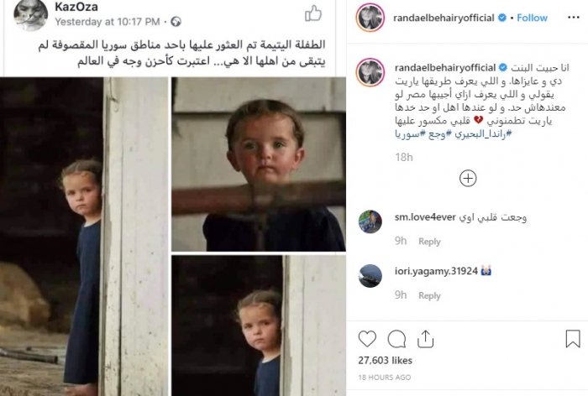Like the post with the heart icon

tap(367, 339)
